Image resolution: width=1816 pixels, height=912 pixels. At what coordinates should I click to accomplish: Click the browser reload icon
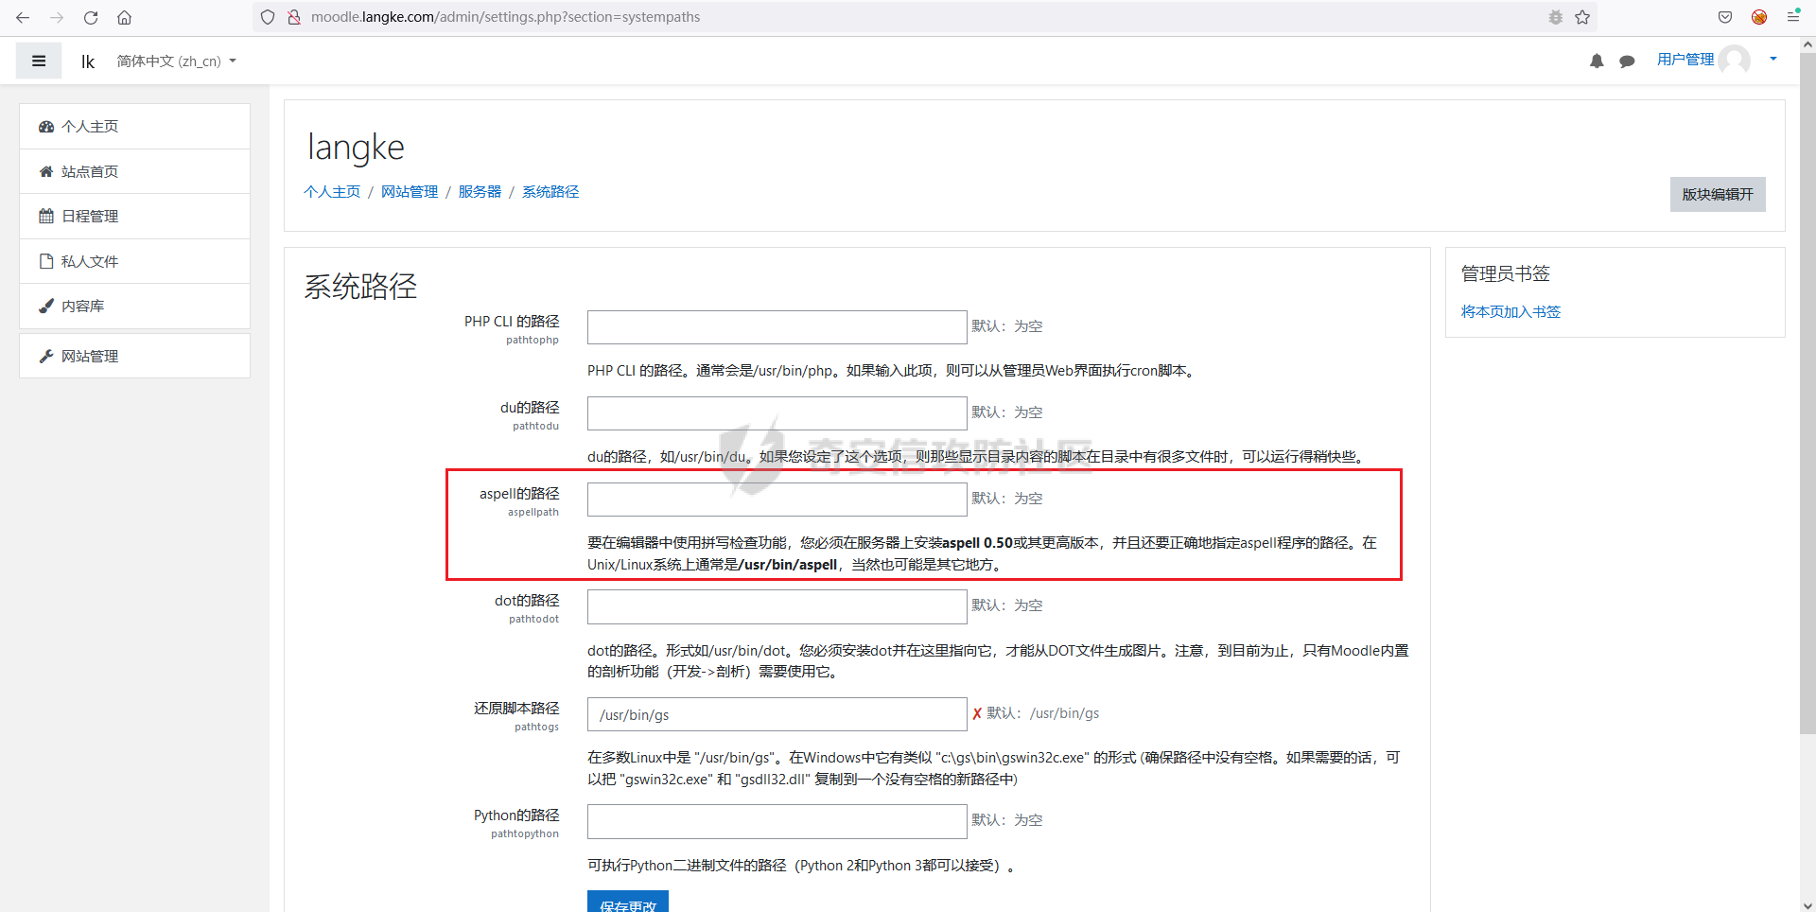point(91,17)
